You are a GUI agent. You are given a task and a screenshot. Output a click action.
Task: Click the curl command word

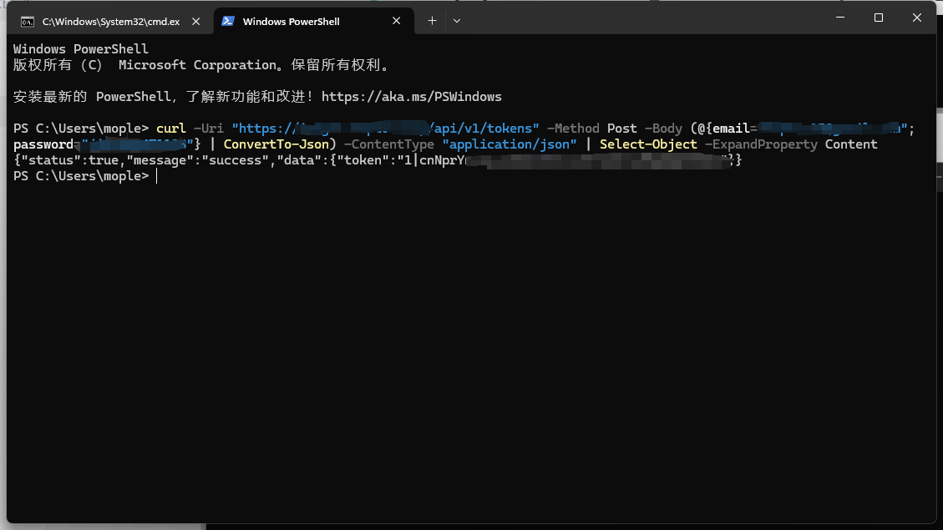pos(171,129)
